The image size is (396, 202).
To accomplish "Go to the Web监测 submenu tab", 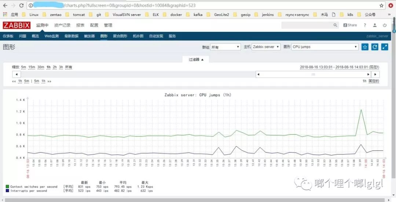I will pos(52,36).
